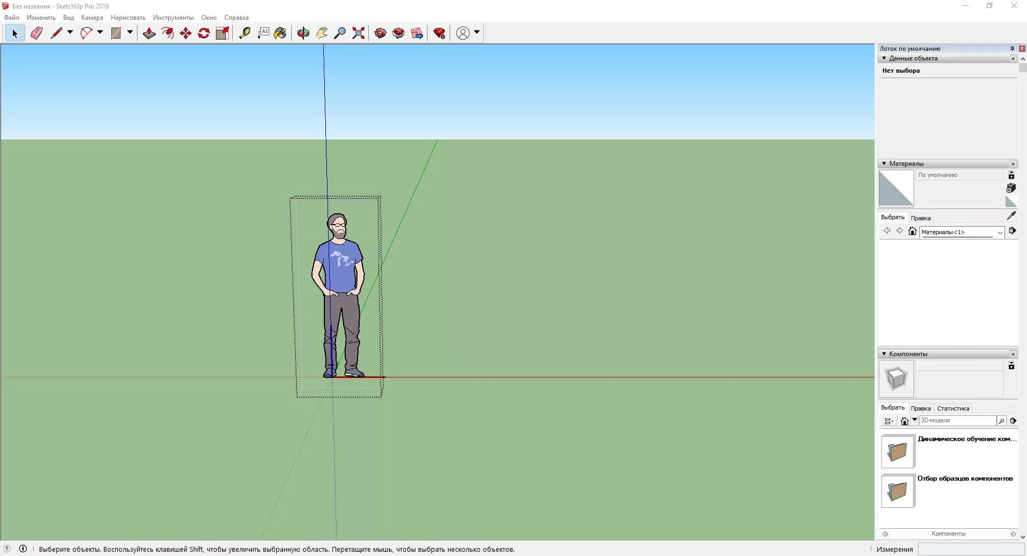This screenshot has height=556, width=1027.
Task: Click the 3D-модели search field
Action: pyautogui.click(x=957, y=421)
